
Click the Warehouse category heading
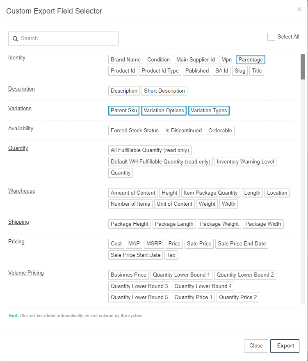pos(22,191)
